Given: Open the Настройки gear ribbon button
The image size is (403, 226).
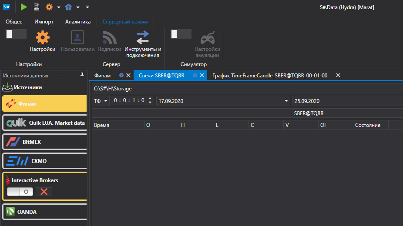Looking at the screenshot, I should [x=42, y=41].
